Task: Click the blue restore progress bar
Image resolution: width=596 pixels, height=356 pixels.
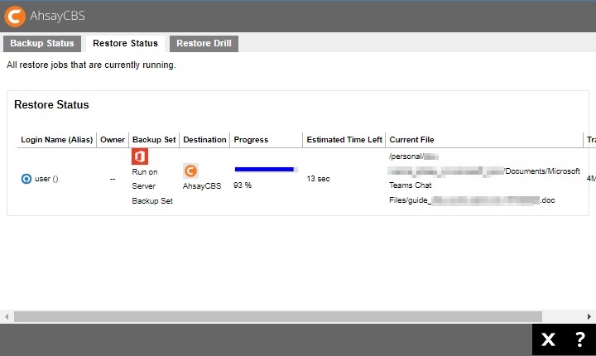Action: click(265, 169)
